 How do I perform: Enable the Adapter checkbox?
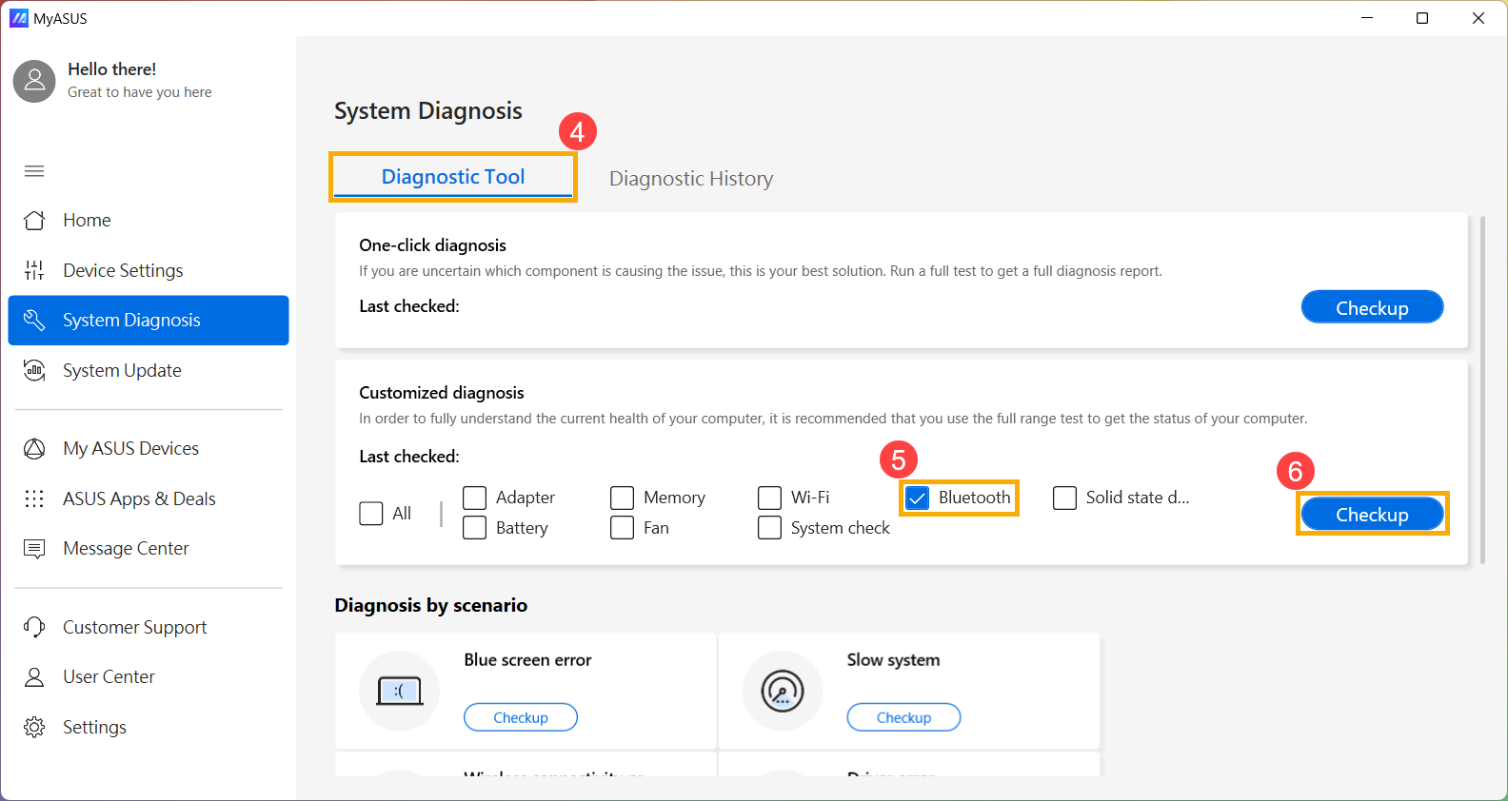[x=474, y=498]
